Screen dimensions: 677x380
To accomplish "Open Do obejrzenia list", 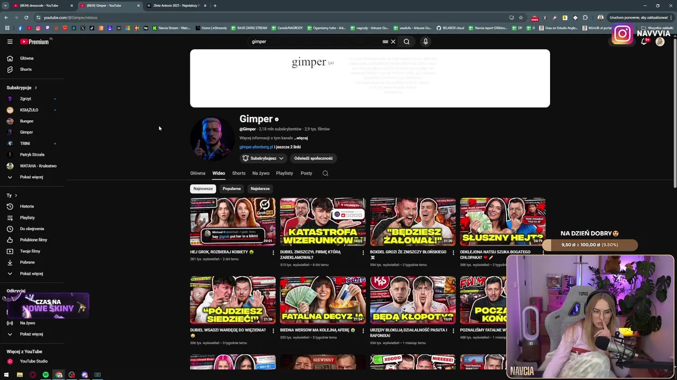I will coord(33,229).
